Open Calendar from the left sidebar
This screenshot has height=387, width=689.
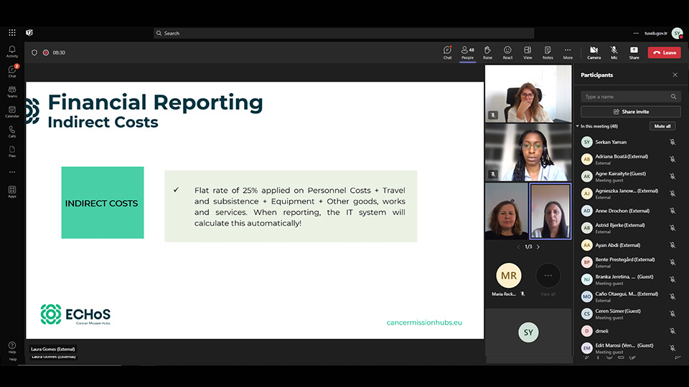pyautogui.click(x=11, y=111)
